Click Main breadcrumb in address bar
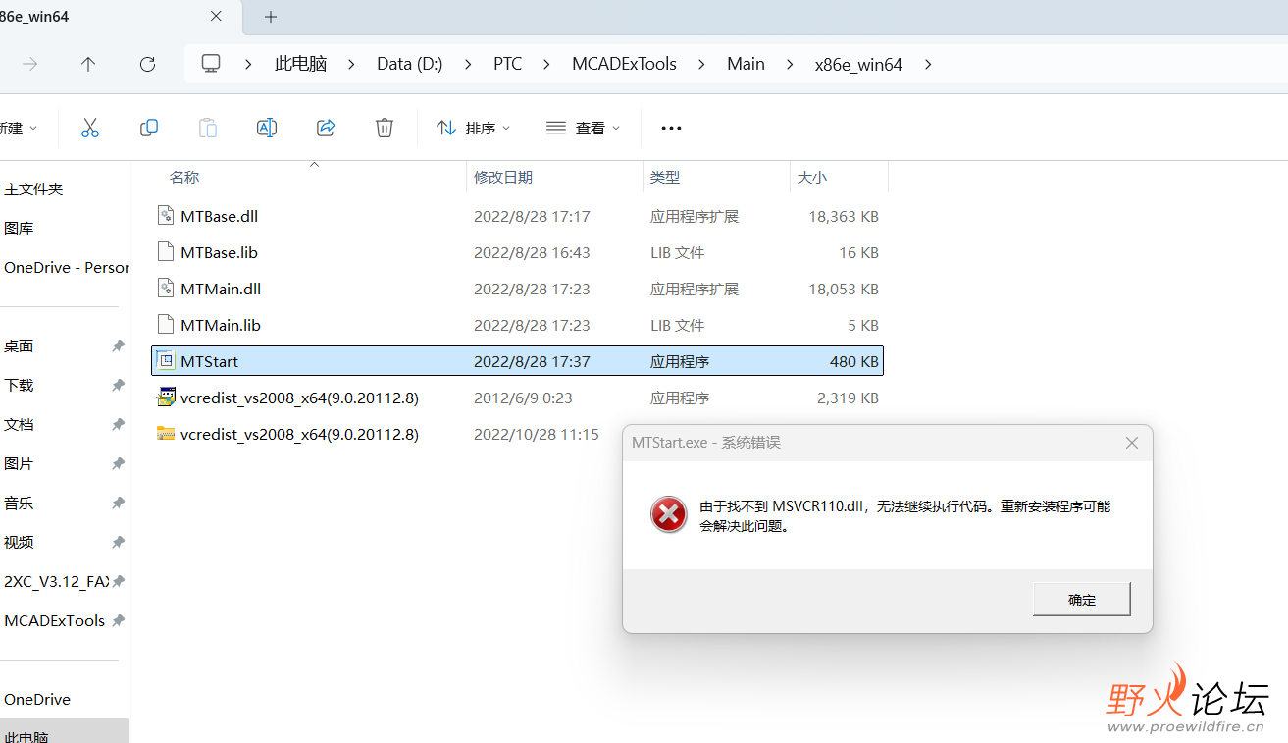 tap(746, 64)
